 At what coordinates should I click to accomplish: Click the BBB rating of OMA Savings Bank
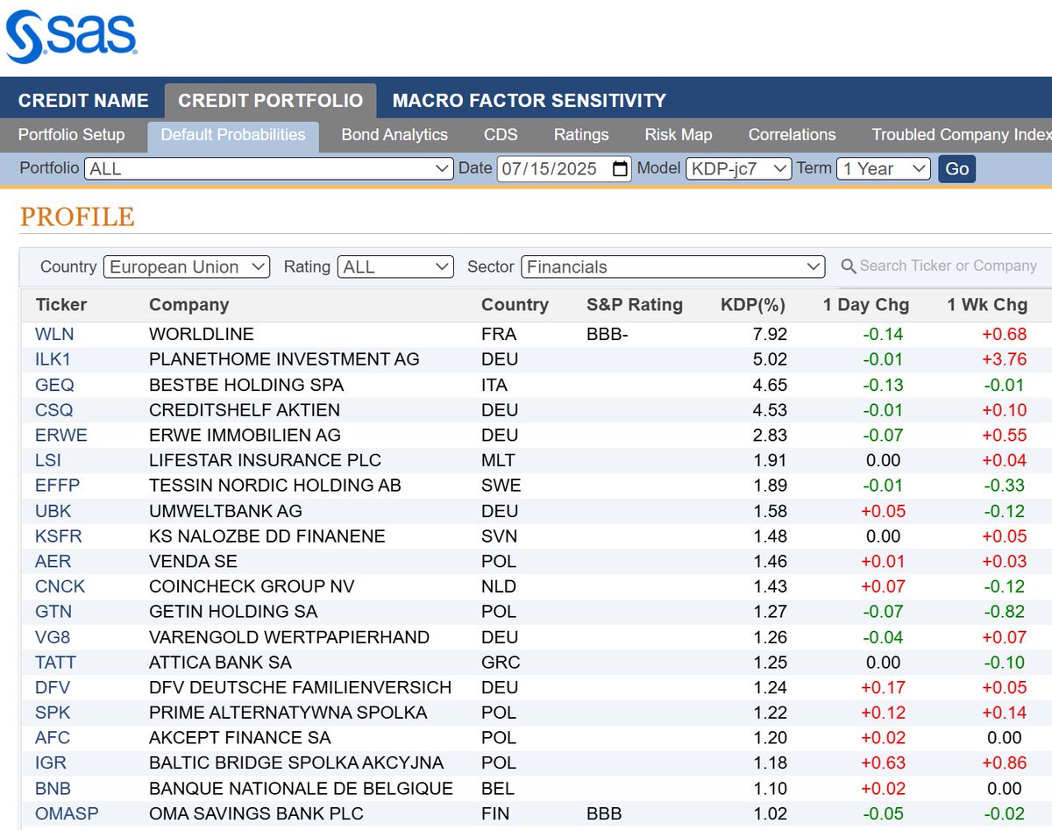(x=604, y=814)
